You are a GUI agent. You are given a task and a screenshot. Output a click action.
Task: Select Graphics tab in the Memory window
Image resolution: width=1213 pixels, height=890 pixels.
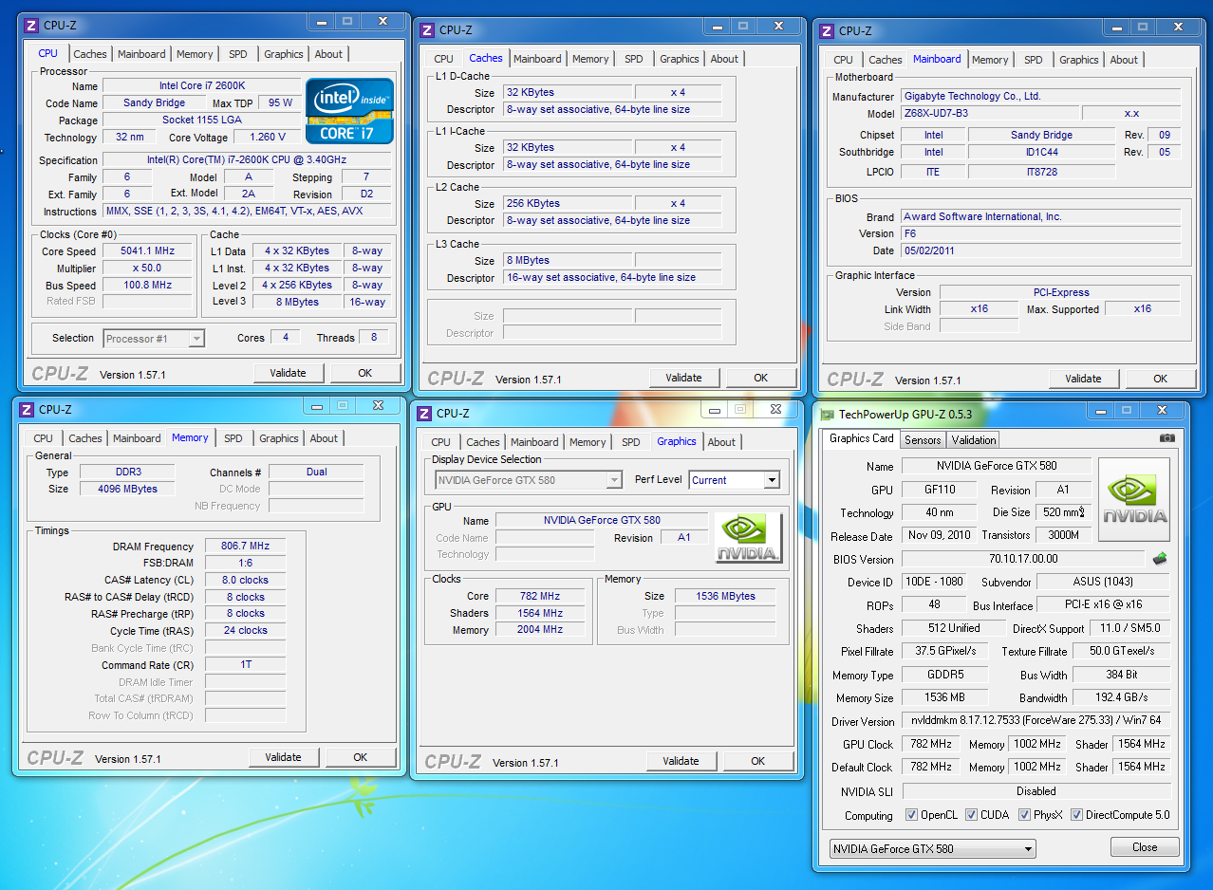[x=278, y=438]
